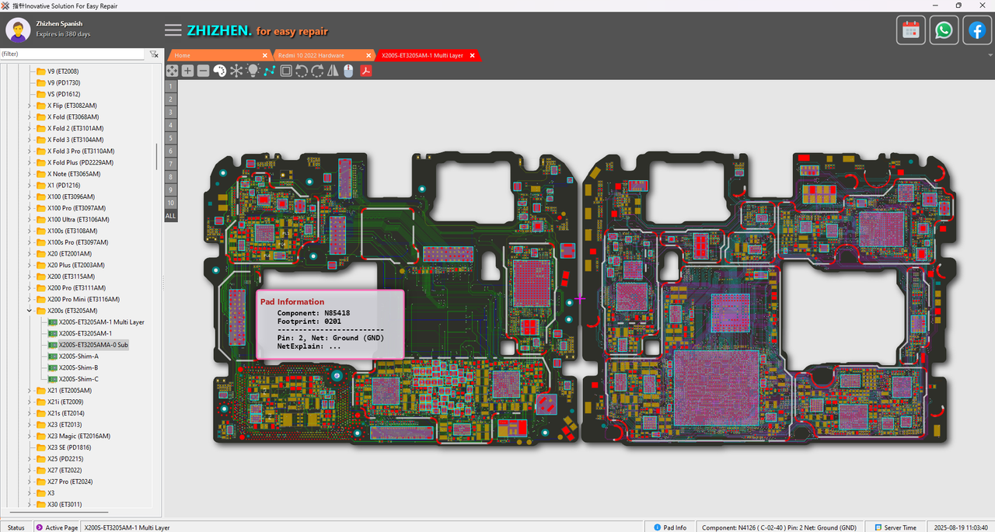Open the Facebook page icon
This screenshot has height=532, width=995.
(976, 30)
